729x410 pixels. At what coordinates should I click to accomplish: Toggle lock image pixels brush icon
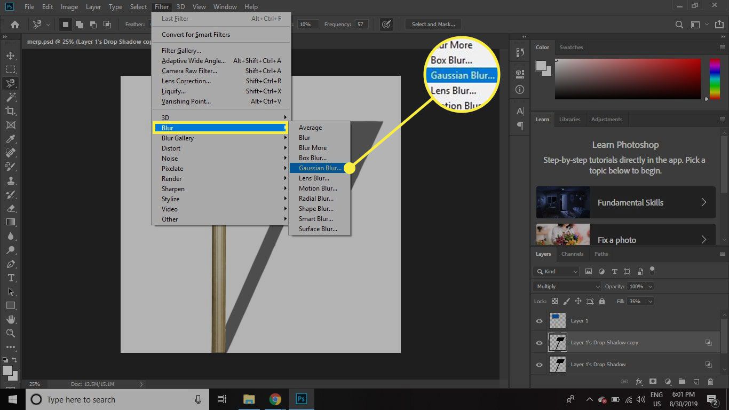point(567,301)
